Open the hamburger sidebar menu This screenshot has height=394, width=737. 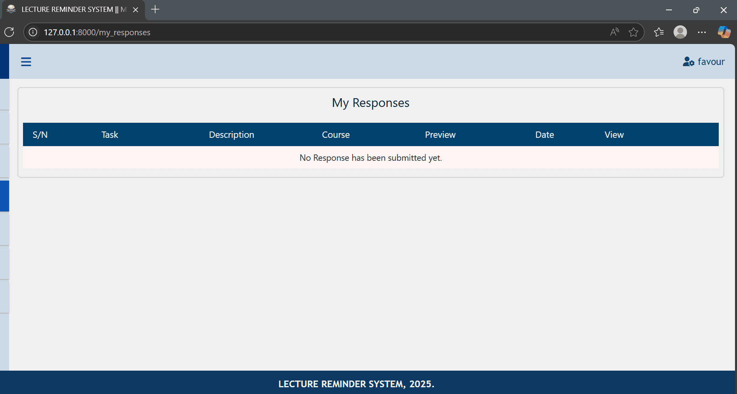[26, 62]
